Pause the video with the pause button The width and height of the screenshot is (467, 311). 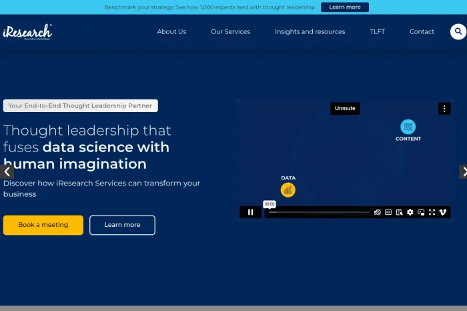(x=250, y=212)
